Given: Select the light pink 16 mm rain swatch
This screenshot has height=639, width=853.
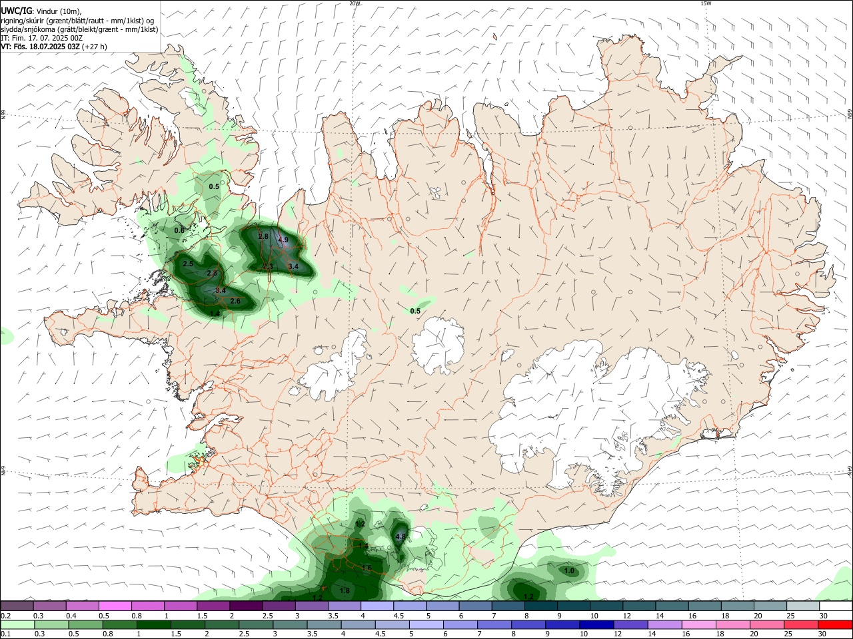Looking at the screenshot, I should (x=698, y=624).
